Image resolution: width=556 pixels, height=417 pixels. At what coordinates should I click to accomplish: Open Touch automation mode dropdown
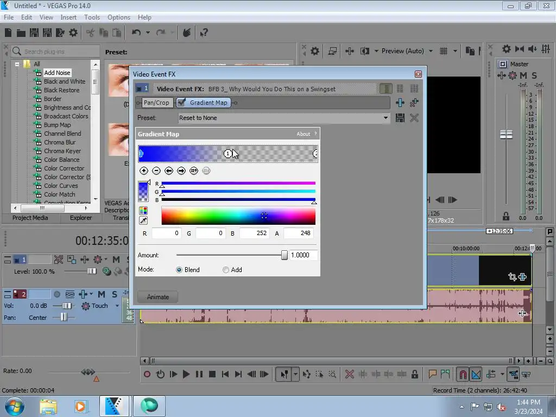pyautogui.click(x=117, y=306)
